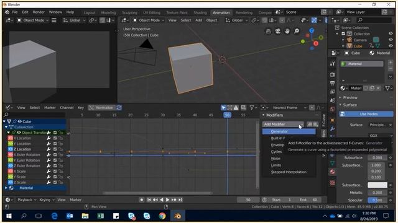Click the play animation button
Viewport: 398px width, 223px height.
click(167, 199)
